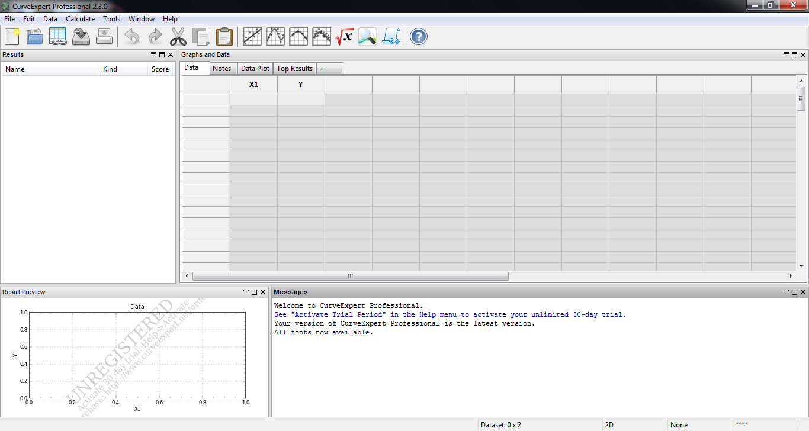Open help with the question mark icon
Image resolution: width=809 pixels, height=431 pixels.
coord(419,37)
